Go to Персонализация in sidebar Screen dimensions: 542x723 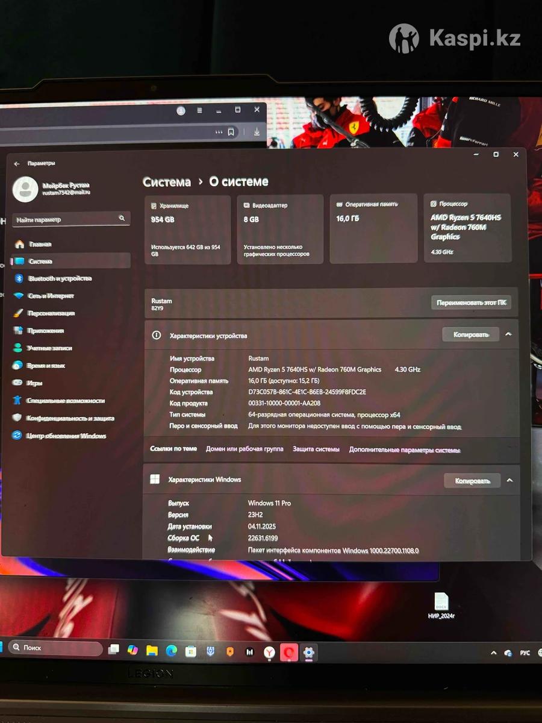click(x=51, y=313)
